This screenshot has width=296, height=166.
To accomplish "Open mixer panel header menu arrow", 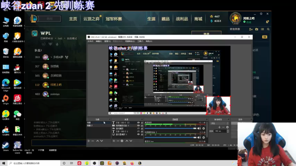I will pos(207,119).
